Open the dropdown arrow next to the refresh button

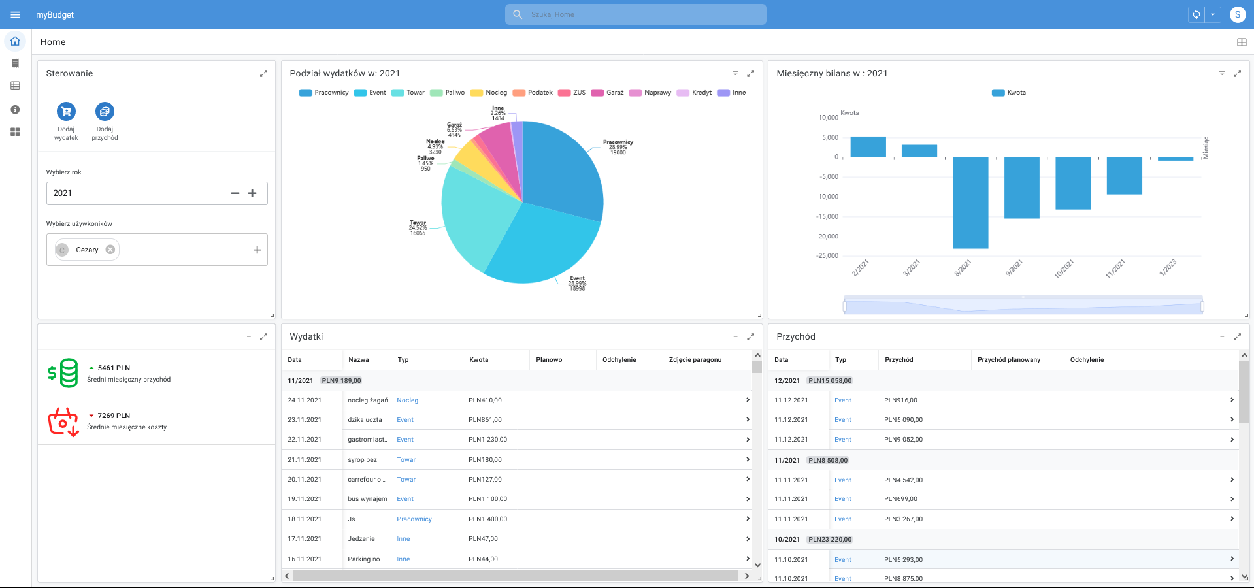pos(1213,14)
